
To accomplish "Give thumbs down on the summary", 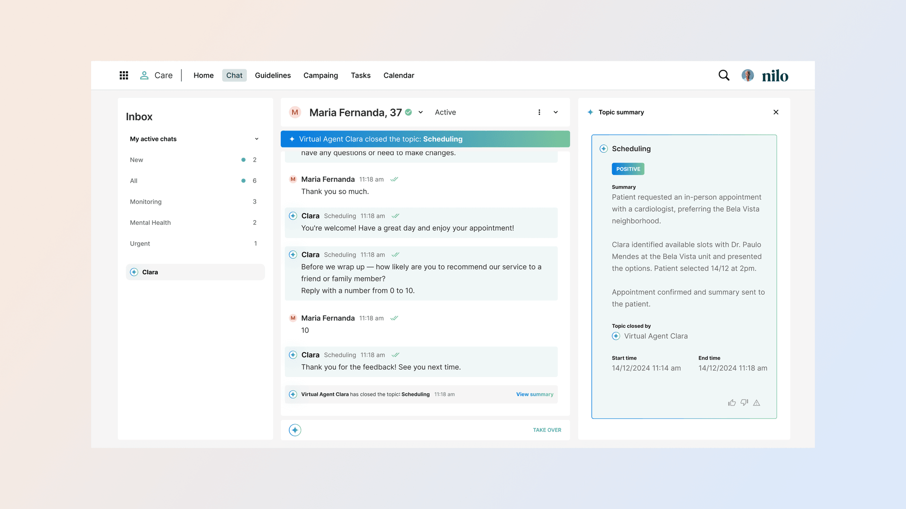I will pos(744,402).
